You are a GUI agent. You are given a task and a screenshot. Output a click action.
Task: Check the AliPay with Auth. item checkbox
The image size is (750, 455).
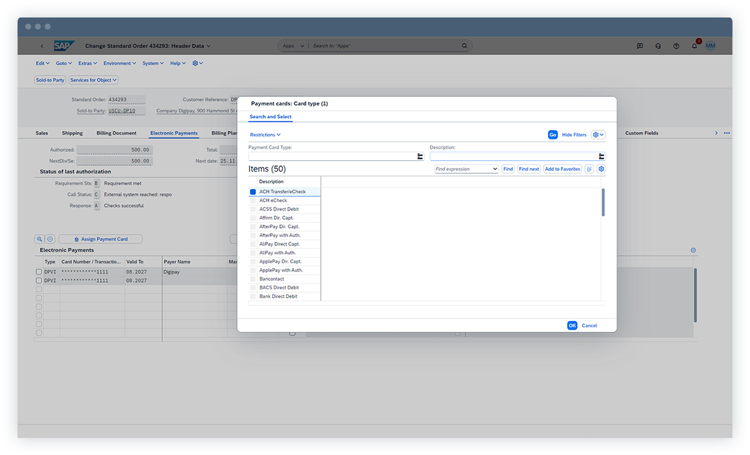252,252
